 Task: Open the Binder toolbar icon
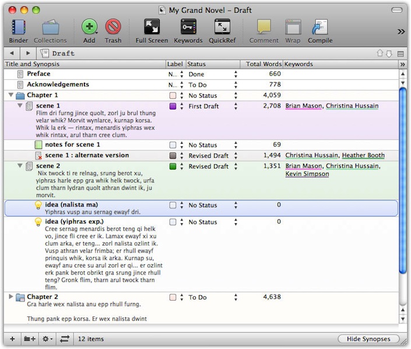coord(19,27)
